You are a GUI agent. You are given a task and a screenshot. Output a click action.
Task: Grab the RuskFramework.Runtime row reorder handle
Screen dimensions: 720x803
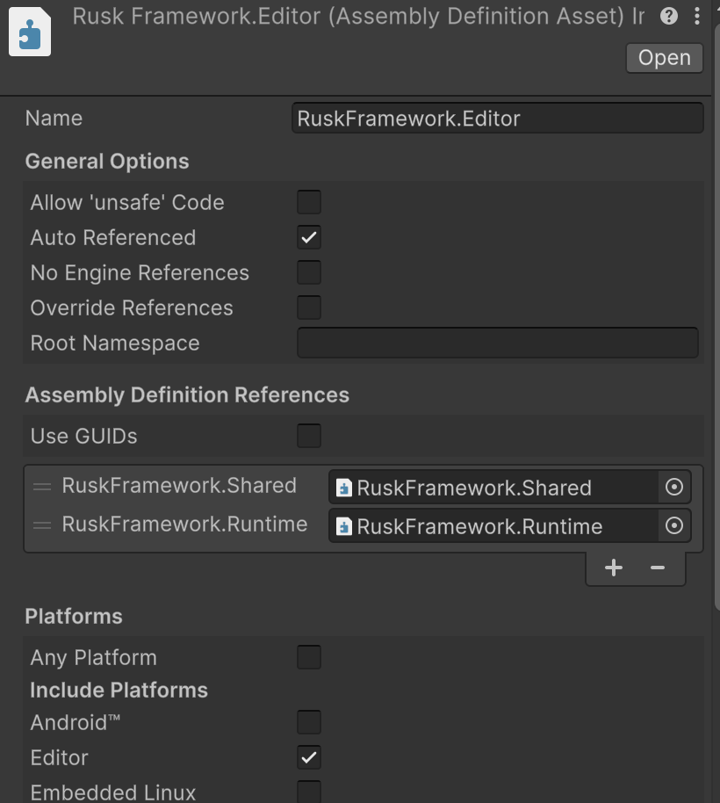point(42,526)
